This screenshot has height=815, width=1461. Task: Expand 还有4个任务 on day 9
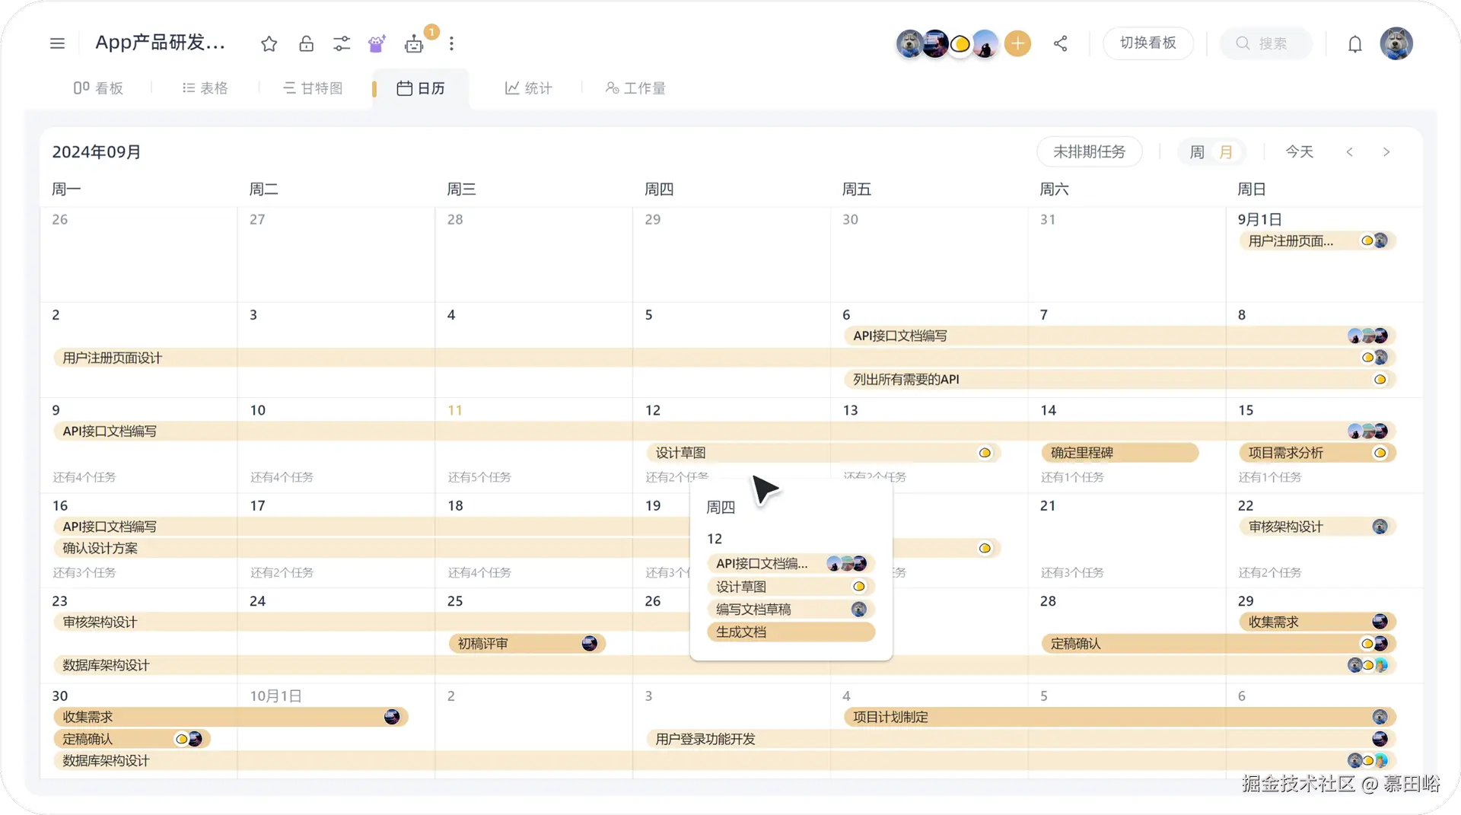[x=84, y=477]
